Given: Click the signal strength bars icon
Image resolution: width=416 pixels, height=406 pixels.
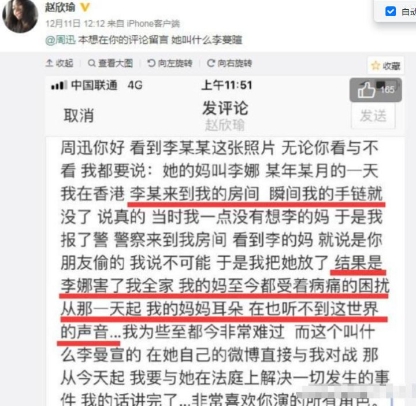Looking at the screenshot, I should click(x=59, y=86).
